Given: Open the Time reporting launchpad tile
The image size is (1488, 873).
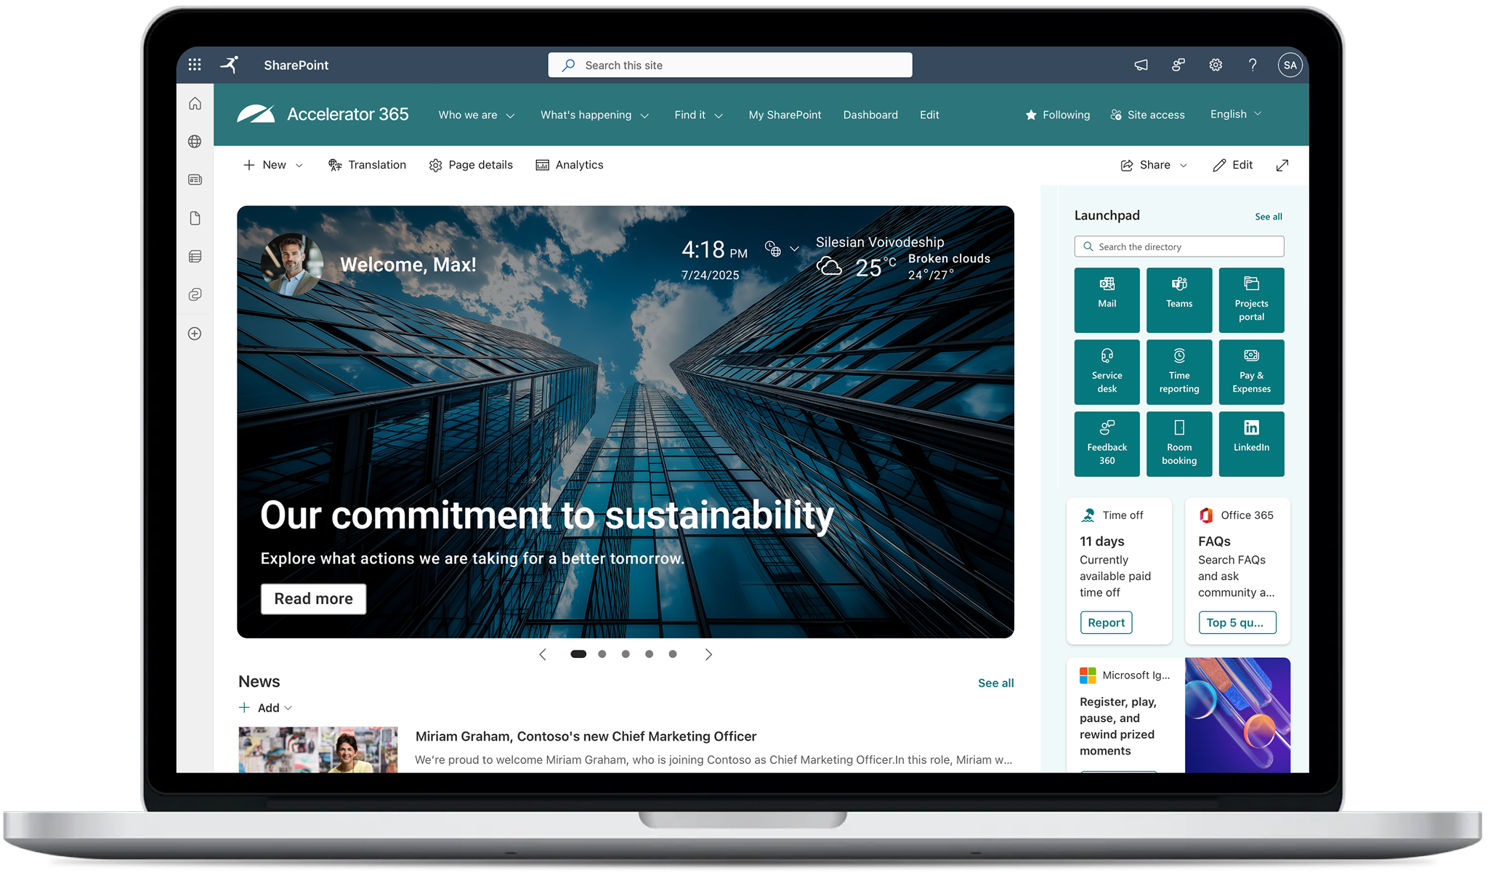Looking at the screenshot, I should click(1178, 371).
